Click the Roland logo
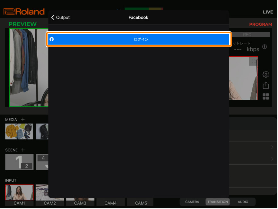Screen dimensions: 278x209 (24, 12)
